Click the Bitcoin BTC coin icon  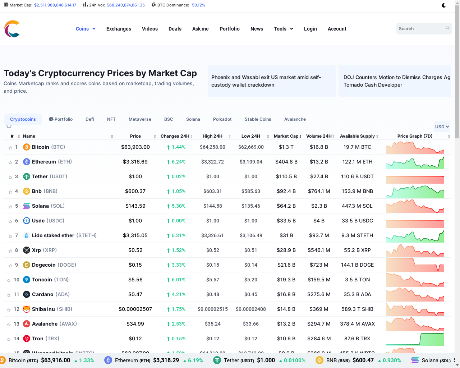point(26,147)
